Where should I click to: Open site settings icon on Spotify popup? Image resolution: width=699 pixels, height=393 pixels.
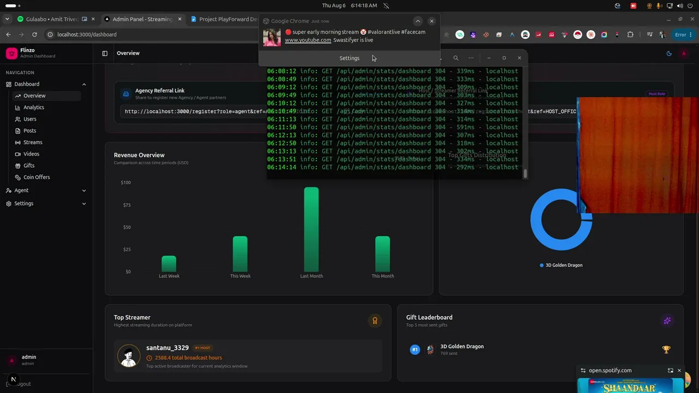[x=583, y=371]
